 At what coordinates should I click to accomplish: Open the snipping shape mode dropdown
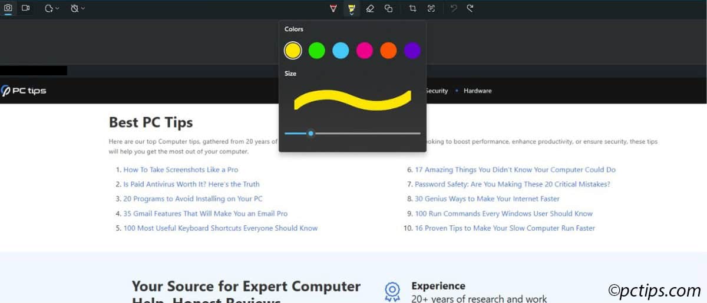[x=52, y=8]
